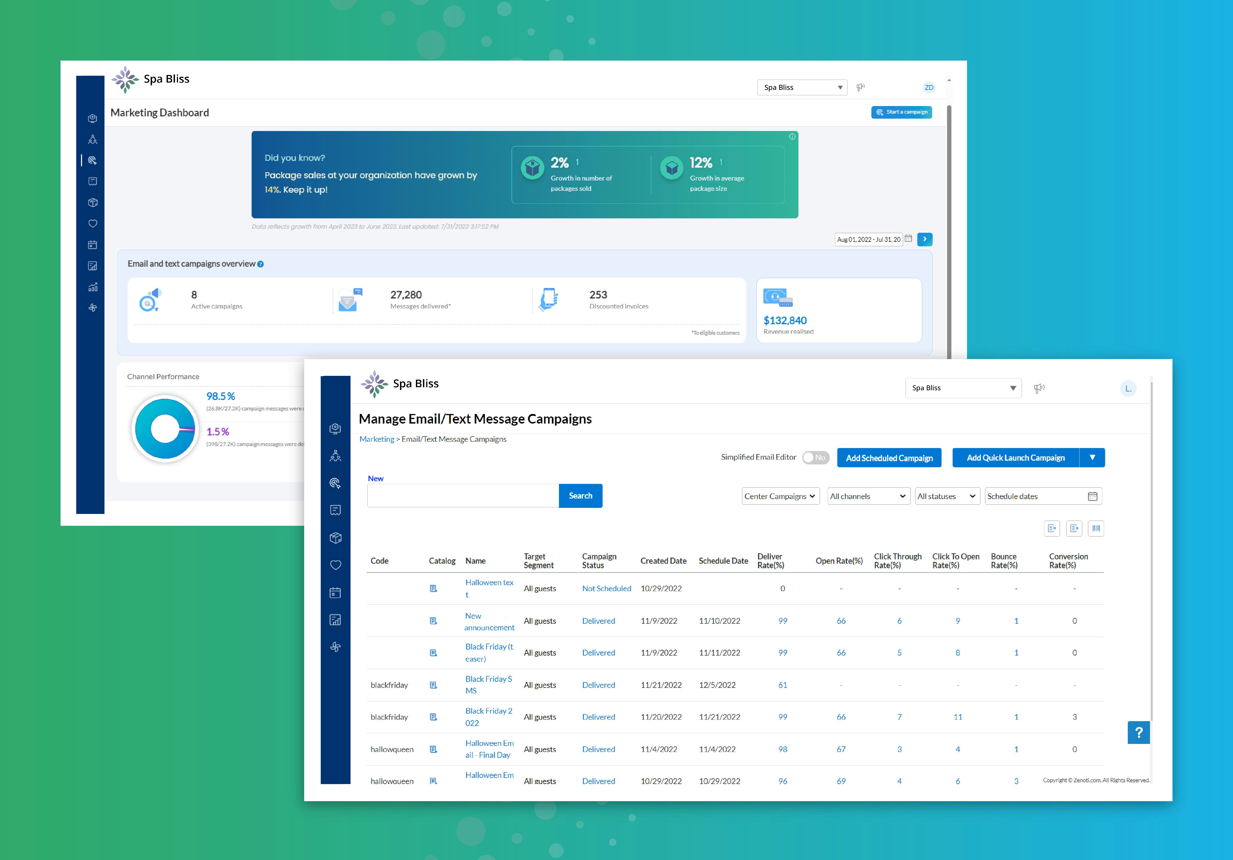Click the package box icon in front sidebar
This screenshot has height=860, width=1233.
pos(336,538)
